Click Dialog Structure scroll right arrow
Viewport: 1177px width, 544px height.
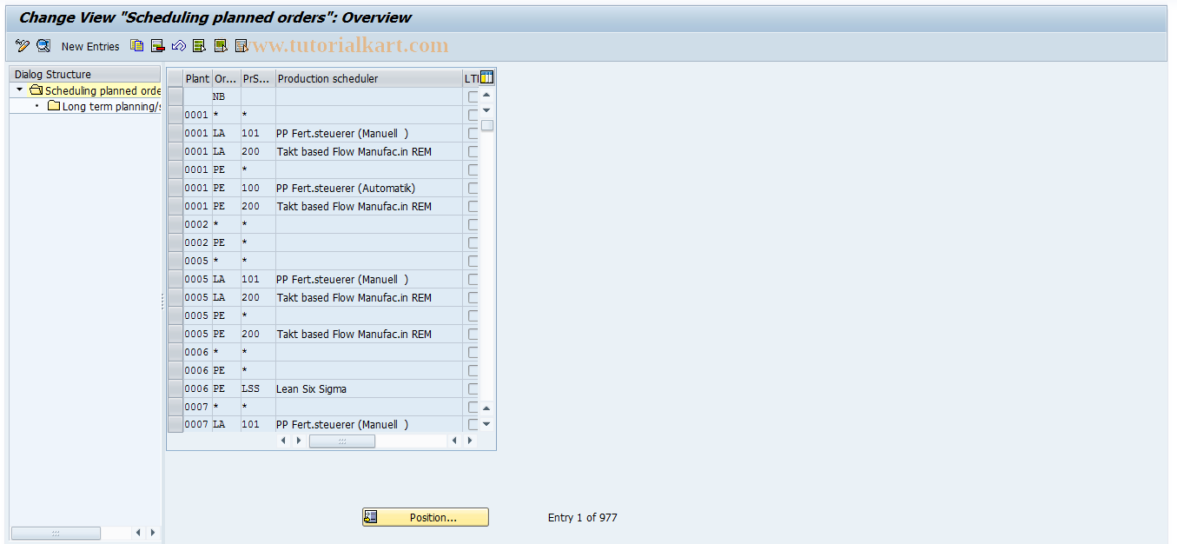click(153, 533)
